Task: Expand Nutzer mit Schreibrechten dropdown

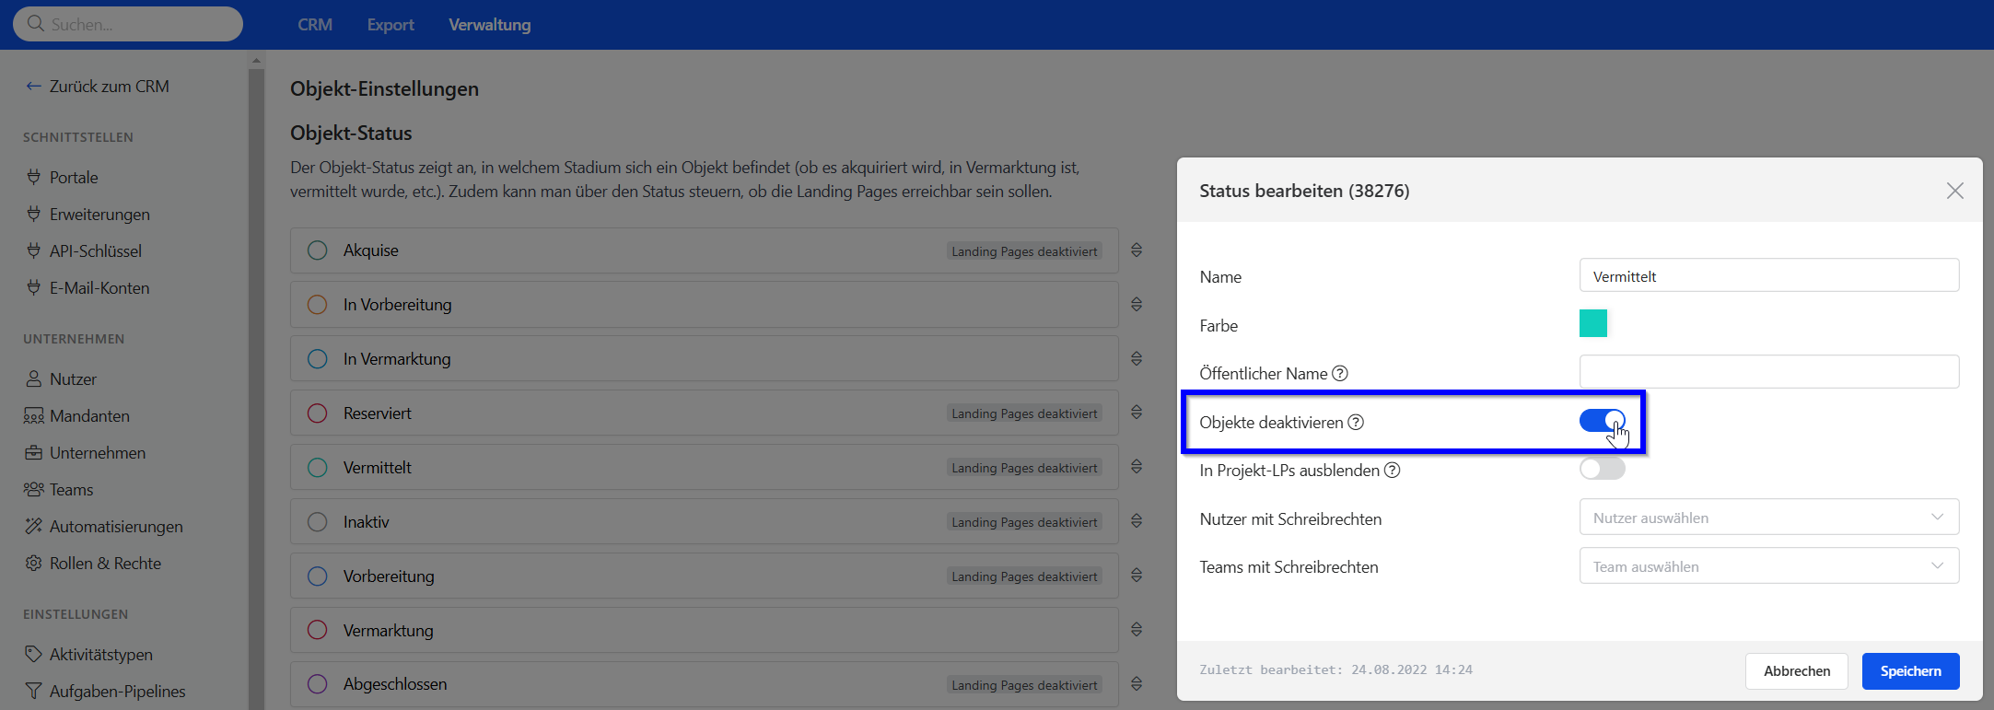Action: (x=1768, y=518)
